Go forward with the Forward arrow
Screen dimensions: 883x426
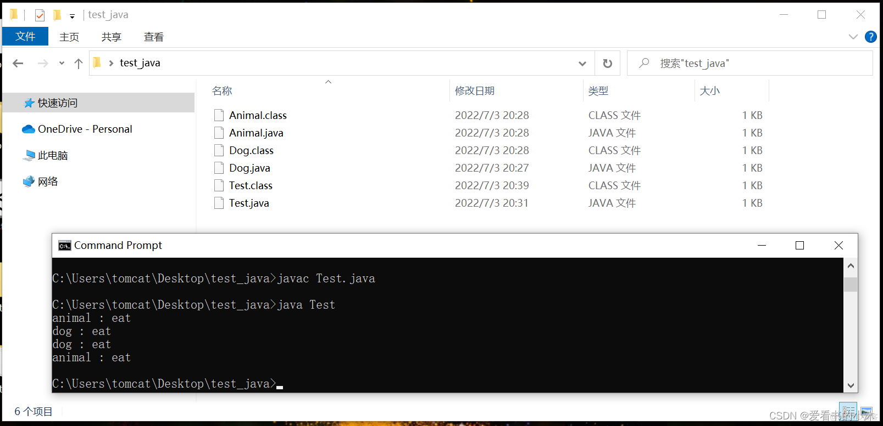43,63
